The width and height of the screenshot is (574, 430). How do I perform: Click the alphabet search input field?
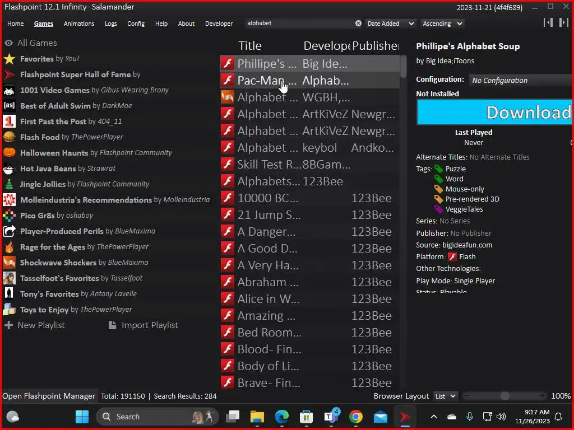[300, 24]
